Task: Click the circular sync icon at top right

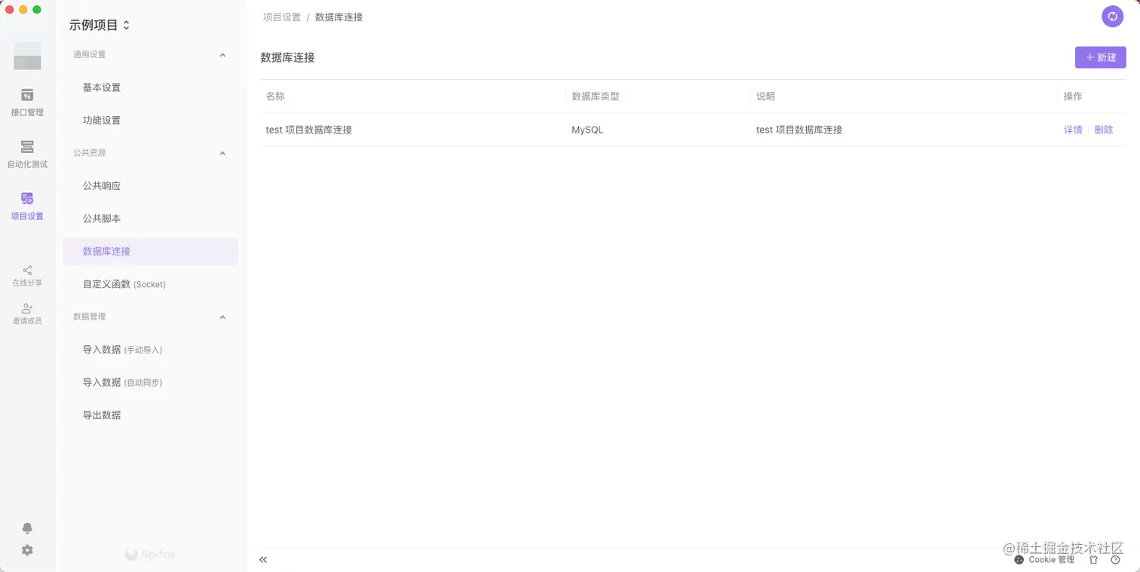Action: coord(1112,16)
